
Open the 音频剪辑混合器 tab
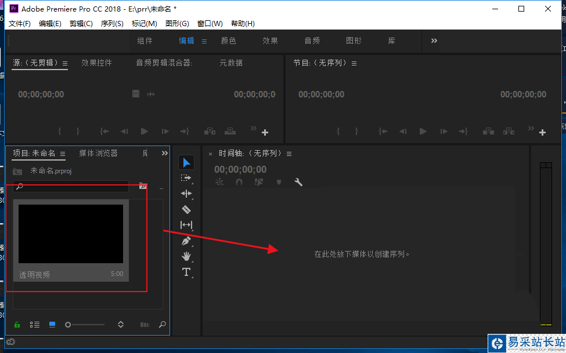(164, 63)
